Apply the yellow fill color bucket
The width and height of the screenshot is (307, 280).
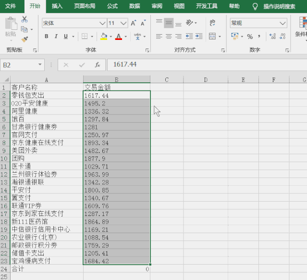[103, 37]
